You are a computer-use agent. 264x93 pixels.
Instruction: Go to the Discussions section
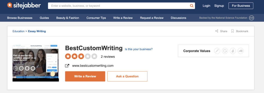(178, 18)
